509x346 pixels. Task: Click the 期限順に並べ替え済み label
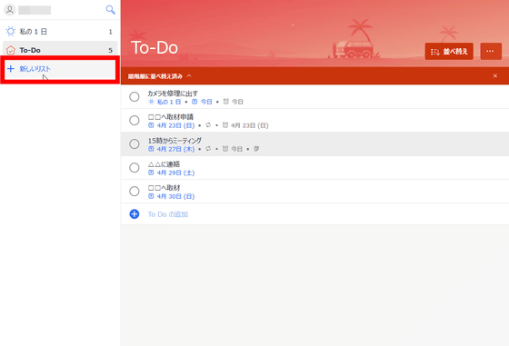click(155, 76)
